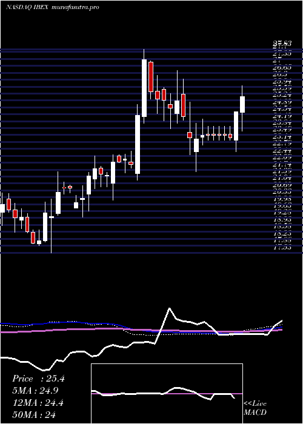This screenshot has height=424, width=303.
Task: Click the 5MA : 24.9 value
Action: pos(35,390)
